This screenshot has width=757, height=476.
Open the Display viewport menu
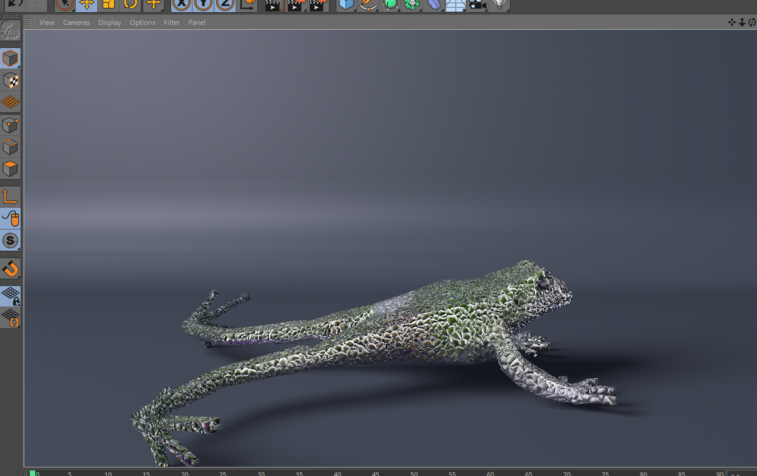click(110, 22)
